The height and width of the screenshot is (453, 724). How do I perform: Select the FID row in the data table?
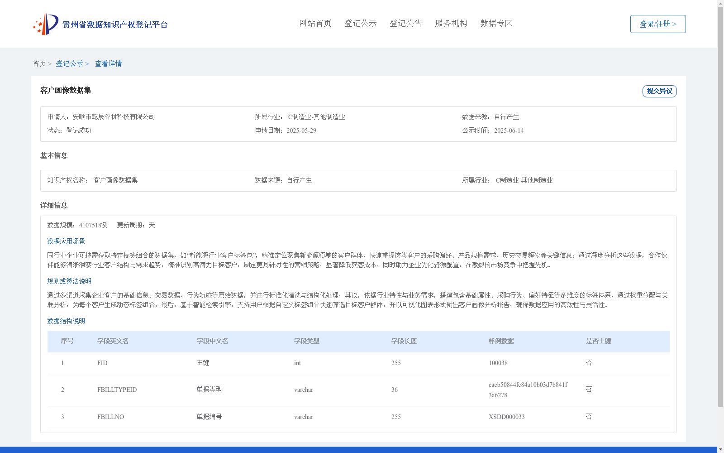pos(317,363)
